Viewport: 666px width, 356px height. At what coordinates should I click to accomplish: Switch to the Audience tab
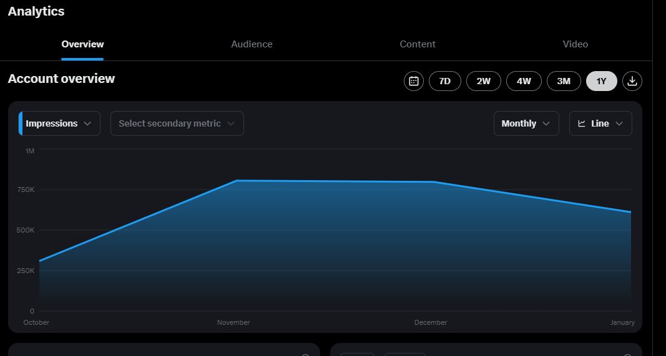[252, 44]
